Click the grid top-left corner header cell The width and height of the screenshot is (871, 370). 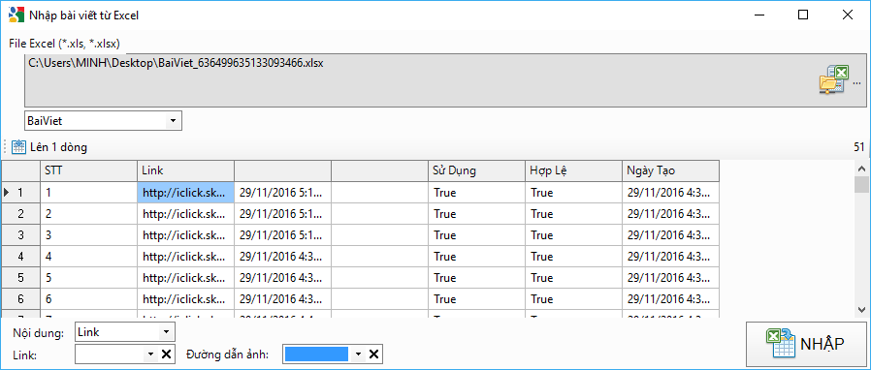(20, 170)
